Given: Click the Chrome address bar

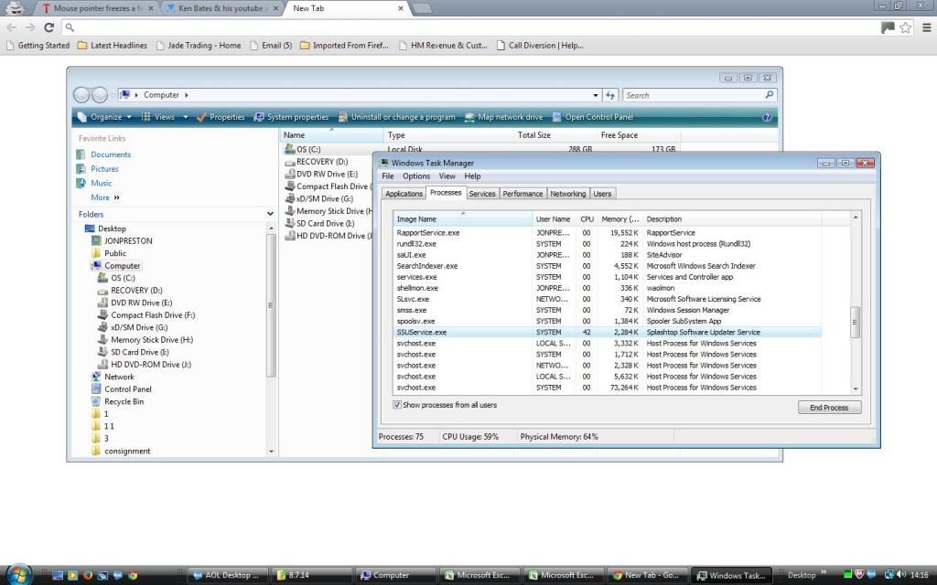Looking at the screenshot, I should [x=472, y=27].
